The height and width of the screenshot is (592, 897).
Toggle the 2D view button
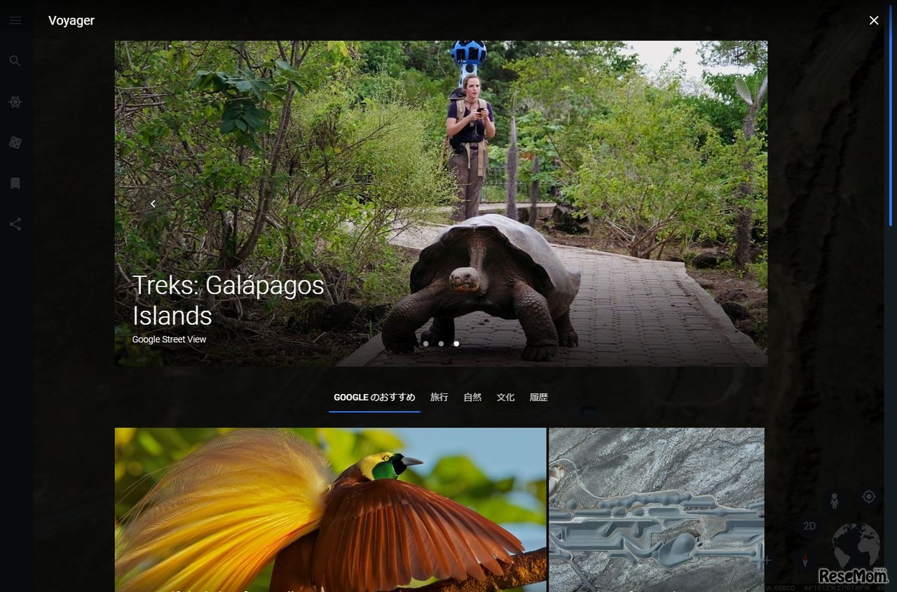(809, 526)
